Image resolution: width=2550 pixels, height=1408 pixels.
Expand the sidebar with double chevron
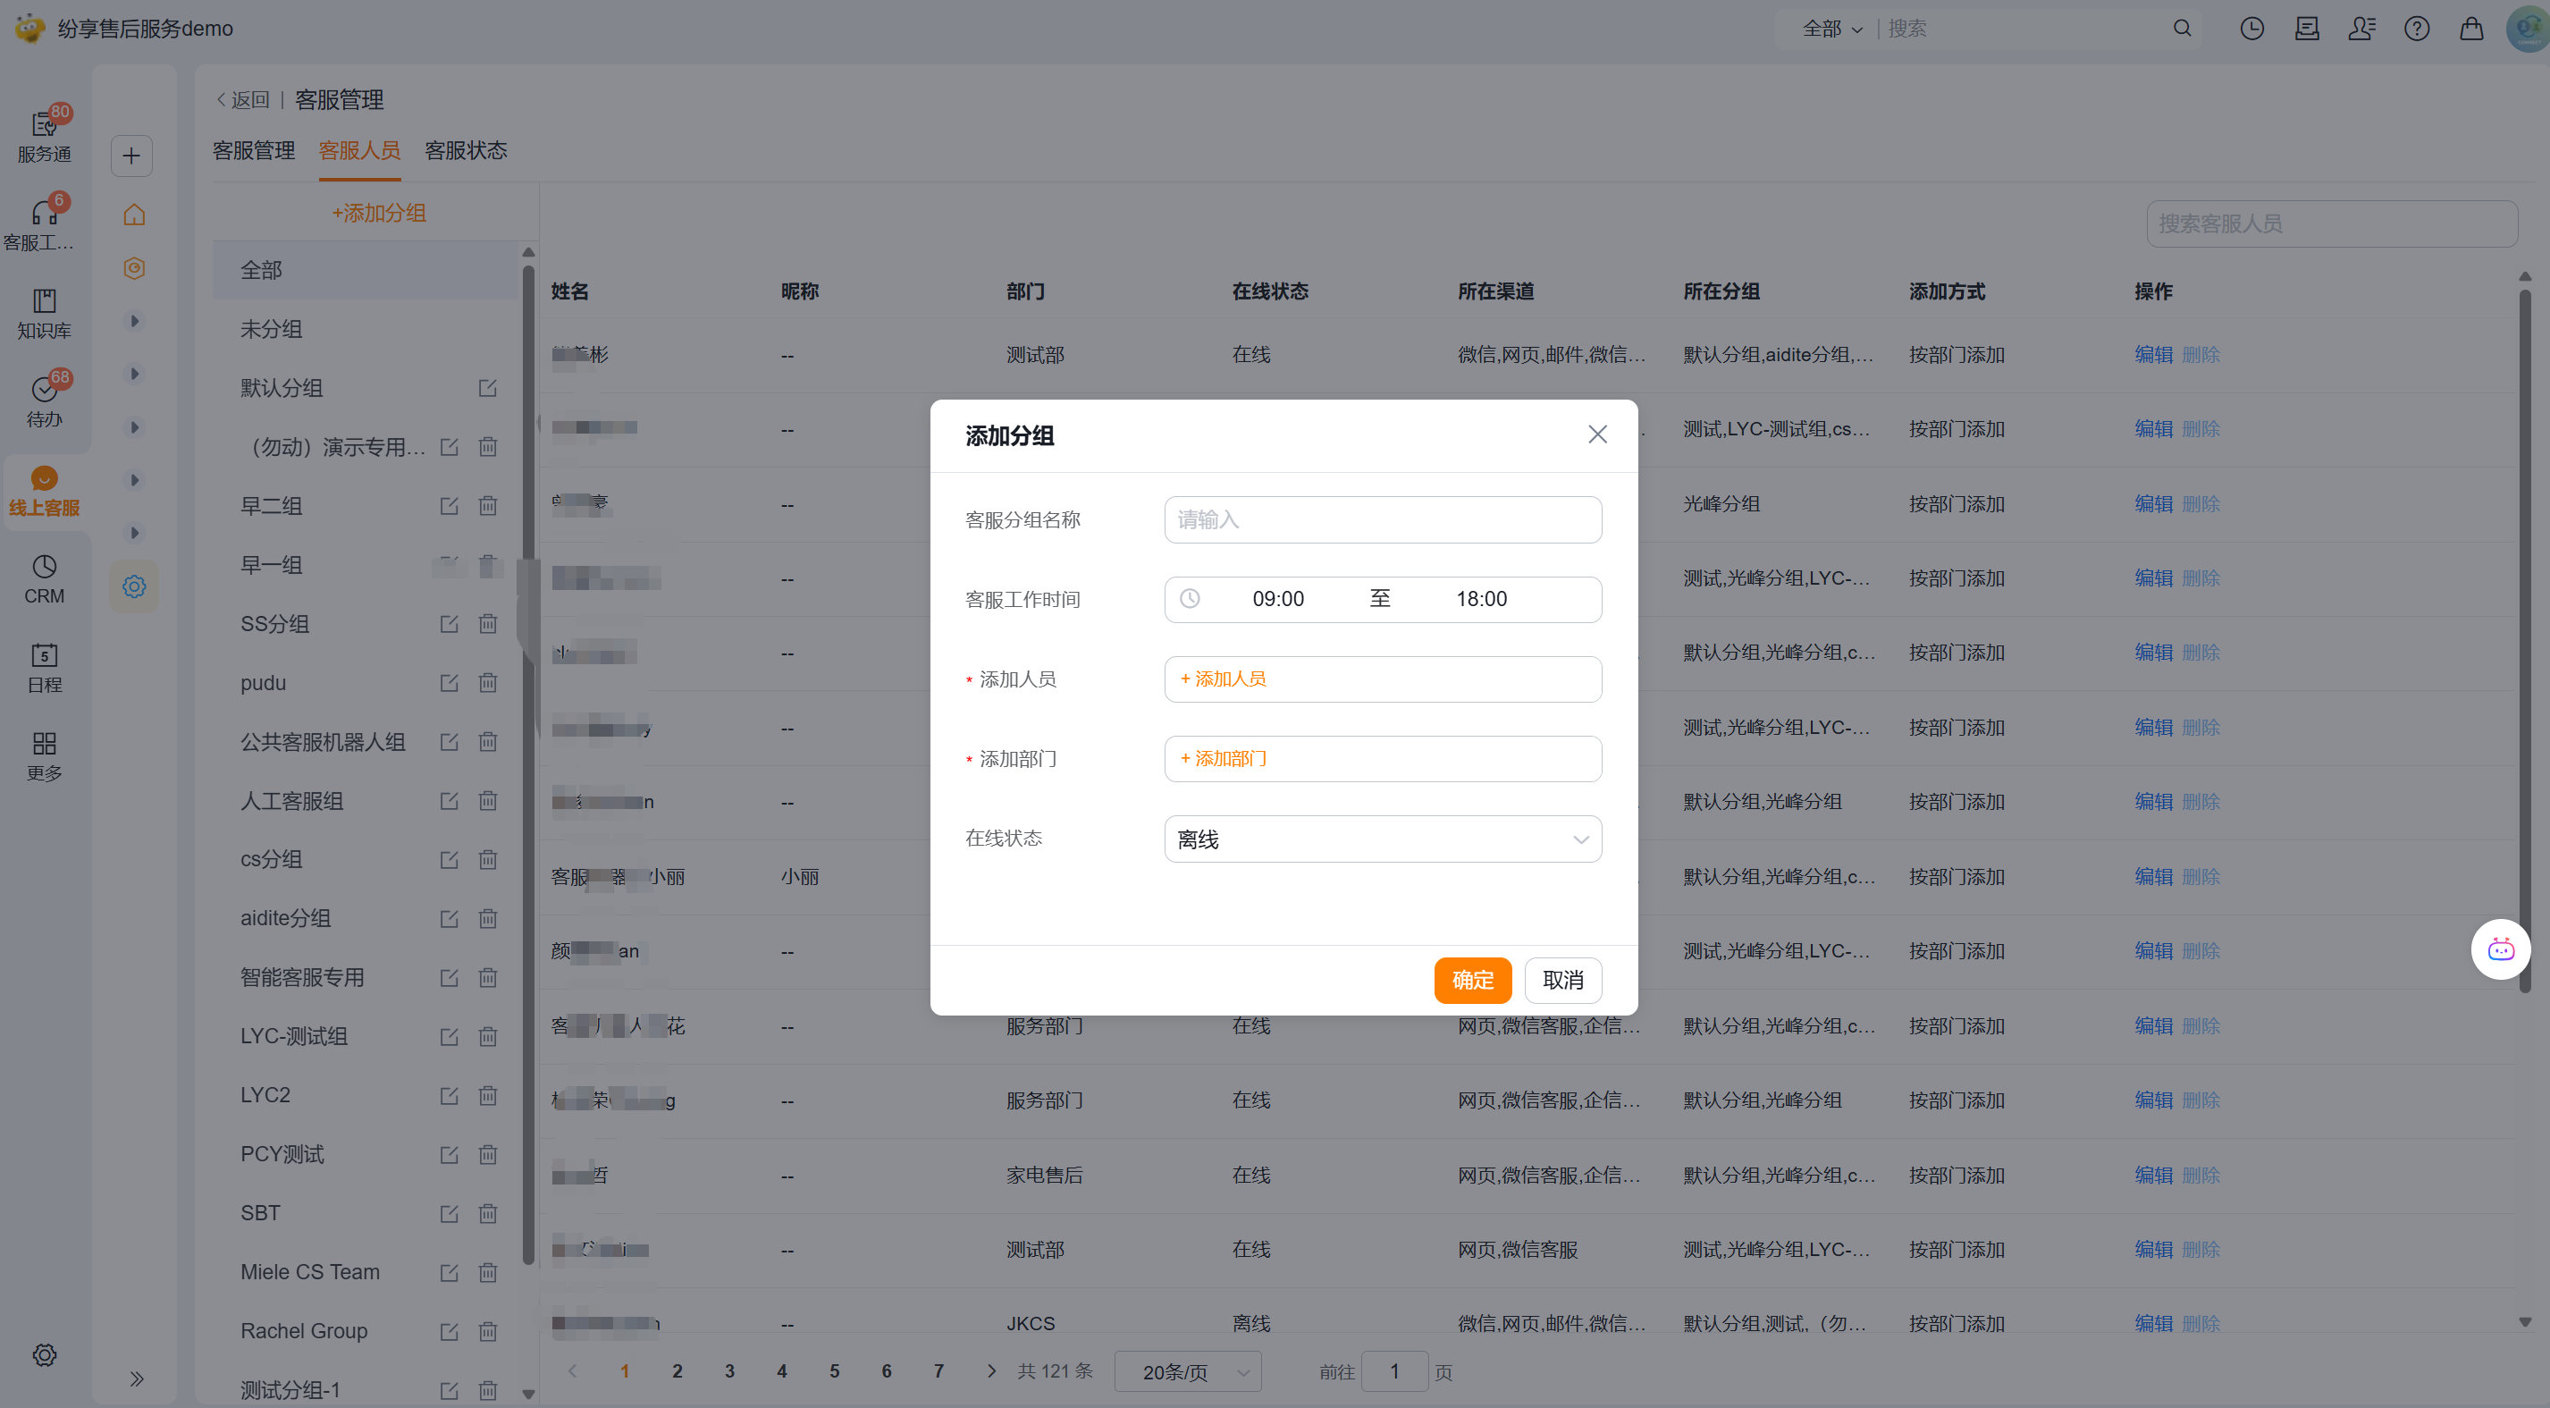(x=137, y=1378)
